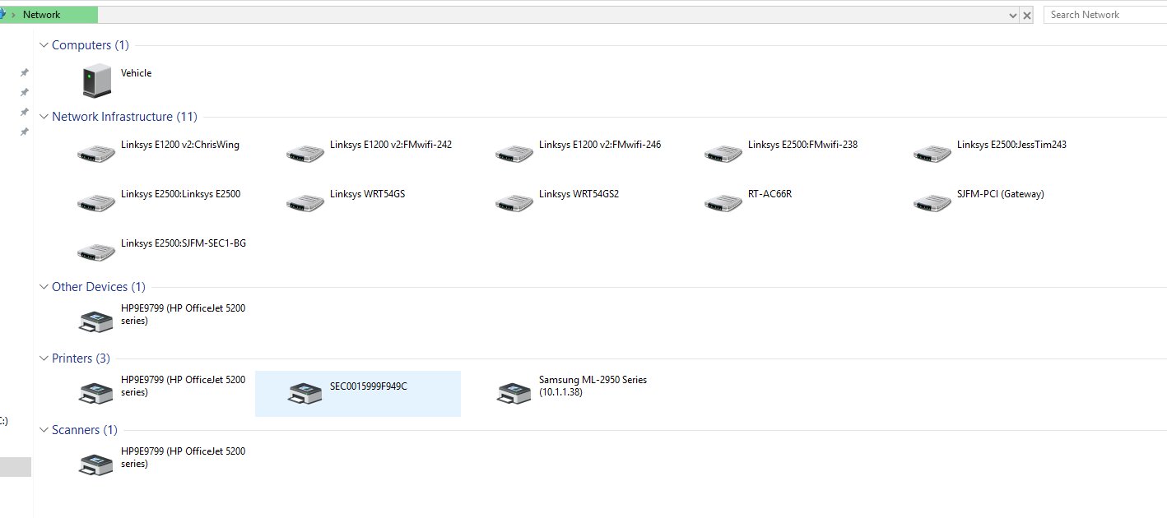Screen dimensions: 1167x518
Task: Click the label 'Linksys WRT54GS2'
Action: click(x=578, y=194)
